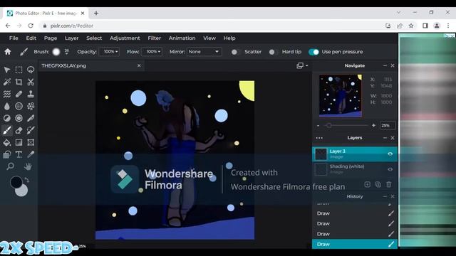Duplicate the selected layer
The height and width of the screenshot is (256, 456).
point(378,184)
